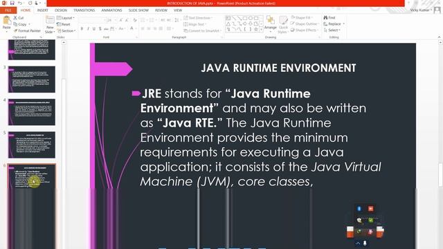Clear all formatting icon
The image size is (443, 249).
[135, 20]
